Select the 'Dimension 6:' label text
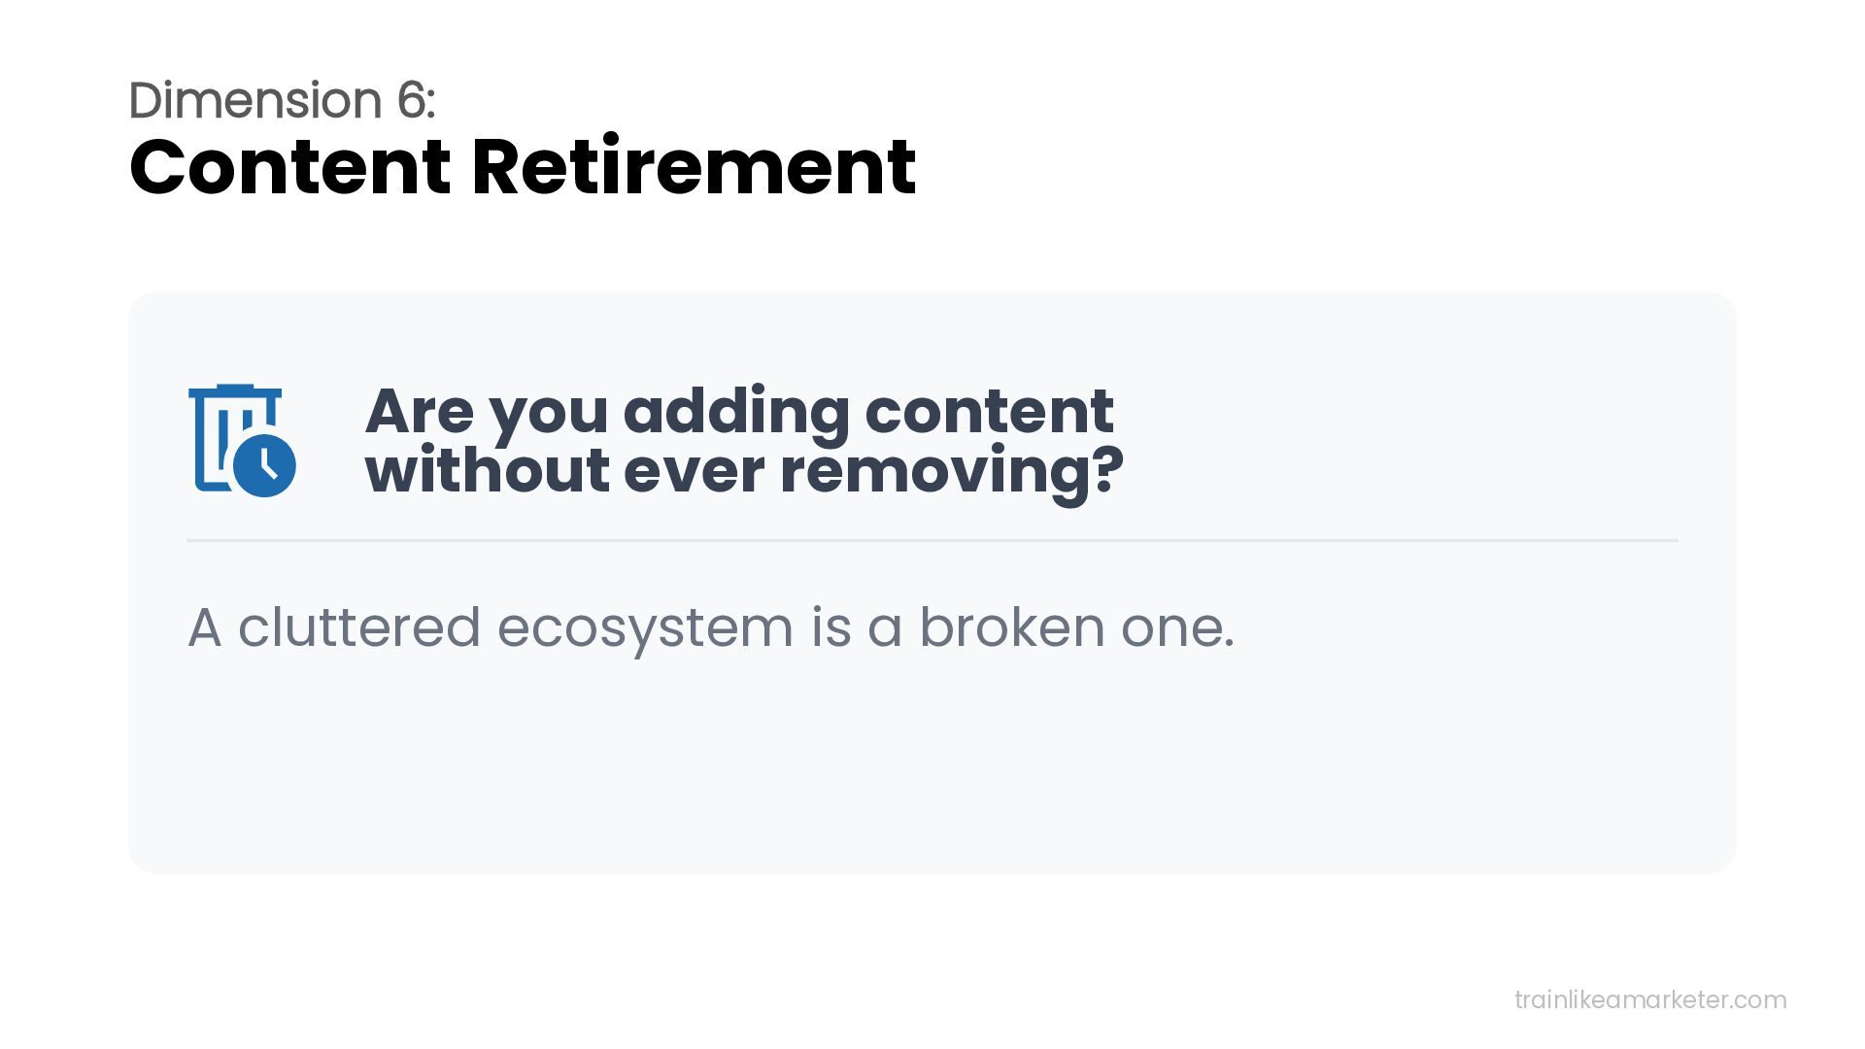Image resolution: width=1865 pixels, height=1049 pixels. point(282,100)
